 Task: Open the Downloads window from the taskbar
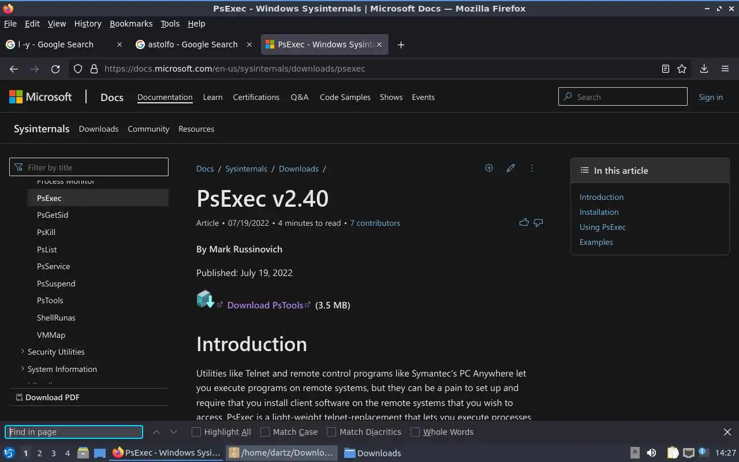tap(372, 453)
